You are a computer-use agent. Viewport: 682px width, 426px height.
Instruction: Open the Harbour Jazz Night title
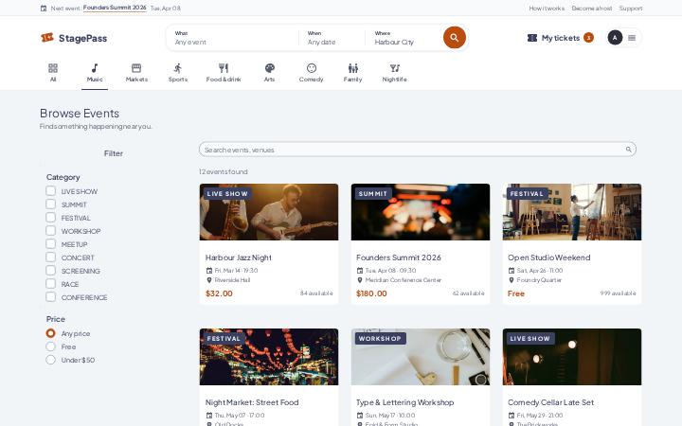pos(239,257)
